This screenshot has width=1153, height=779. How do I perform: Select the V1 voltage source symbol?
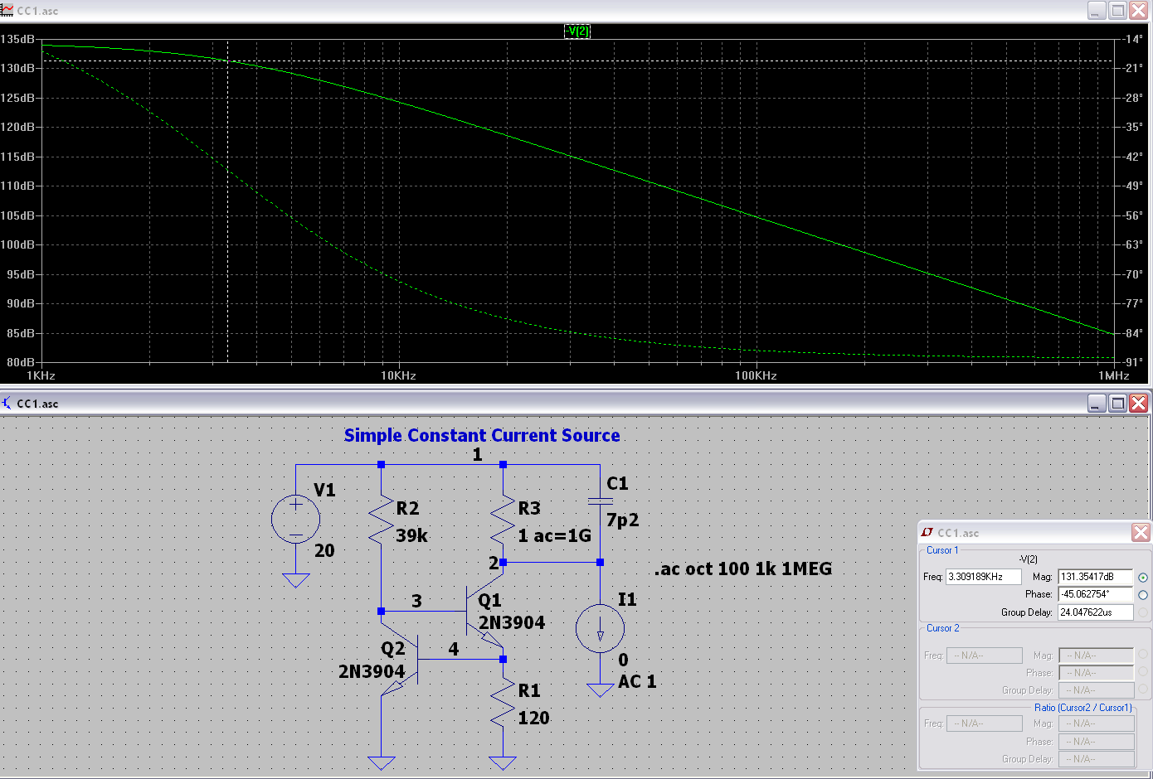(x=295, y=519)
